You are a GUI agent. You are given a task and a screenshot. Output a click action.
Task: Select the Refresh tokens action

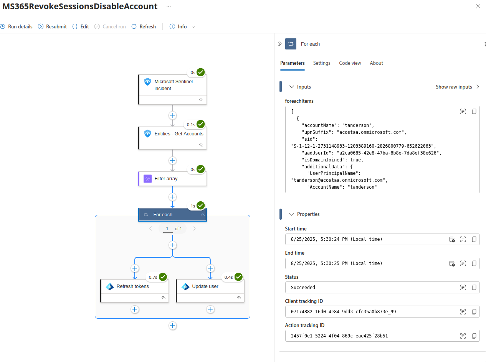(x=135, y=291)
